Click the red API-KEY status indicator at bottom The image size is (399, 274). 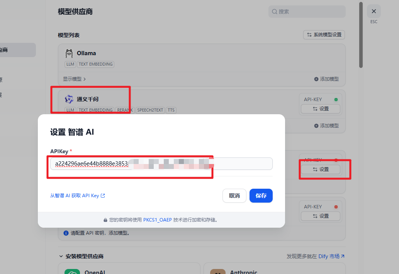point(336,207)
